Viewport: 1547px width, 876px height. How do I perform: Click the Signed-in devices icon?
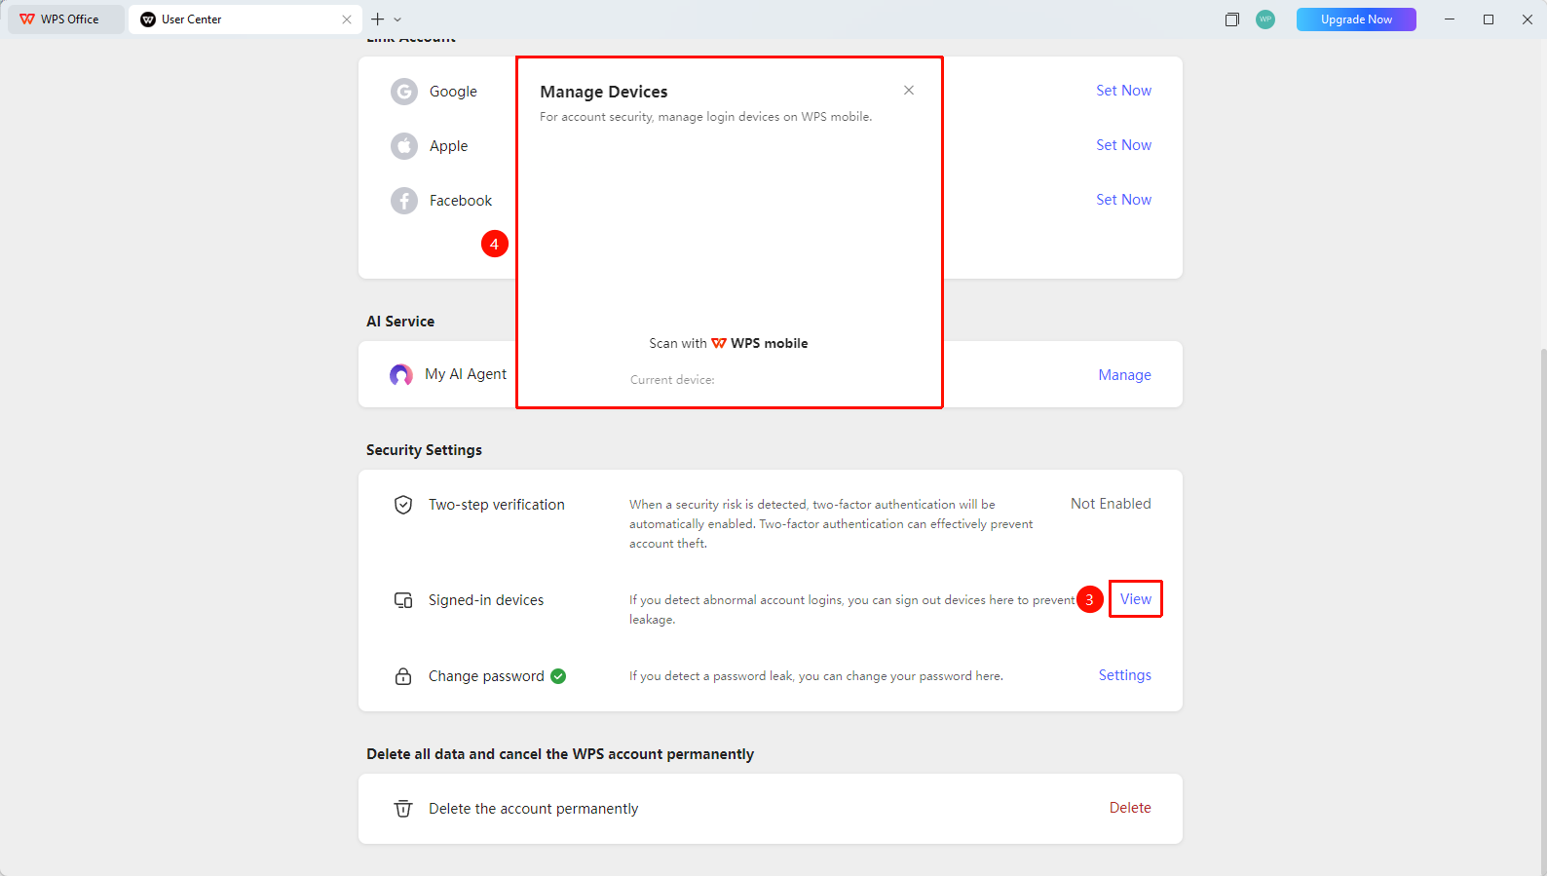click(403, 600)
